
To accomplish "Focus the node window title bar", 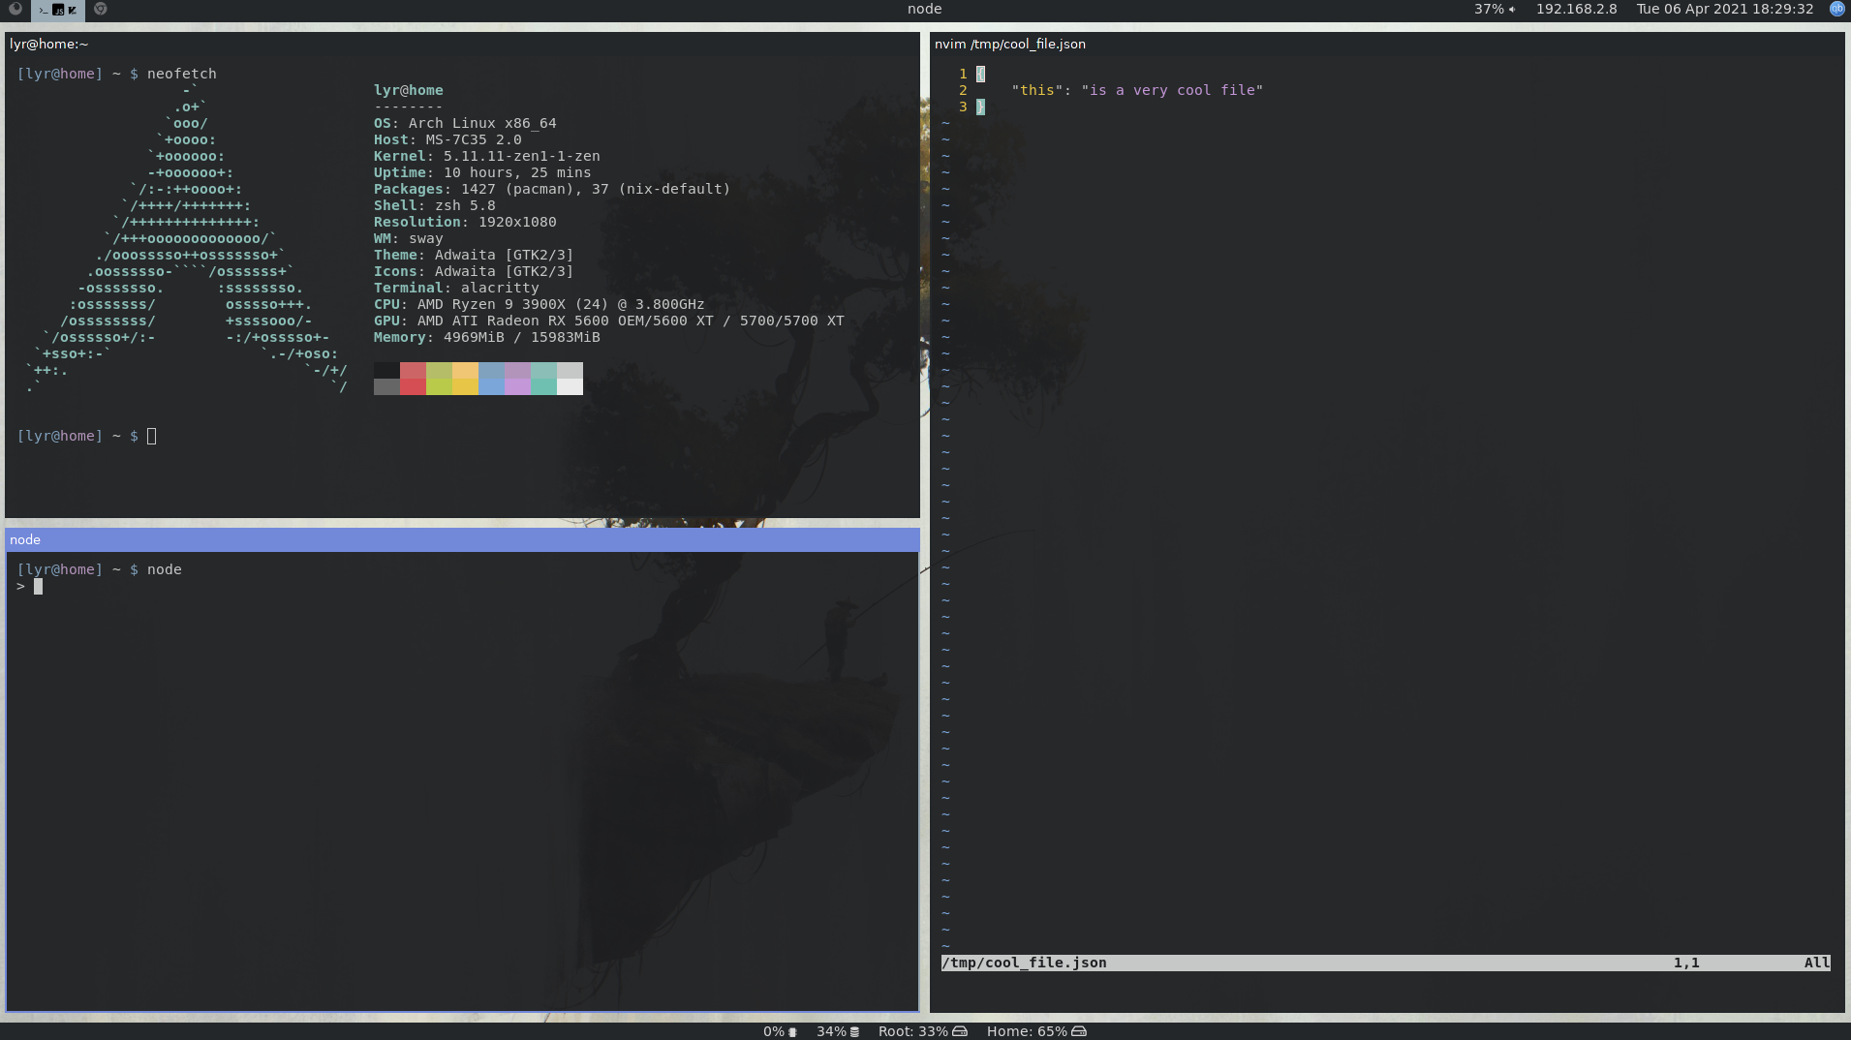I will point(462,539).
